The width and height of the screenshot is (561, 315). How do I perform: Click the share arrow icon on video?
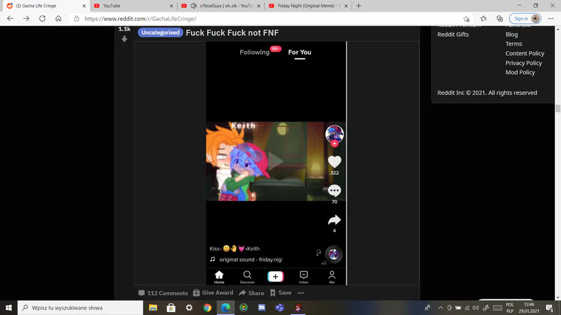[x=334, y=220]
